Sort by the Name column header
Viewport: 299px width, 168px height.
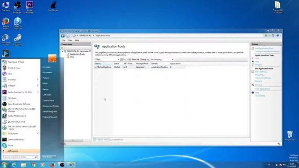(104, 63)
